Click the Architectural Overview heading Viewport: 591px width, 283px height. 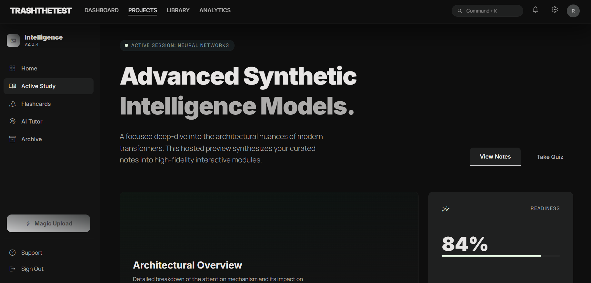tap(187, 265)
